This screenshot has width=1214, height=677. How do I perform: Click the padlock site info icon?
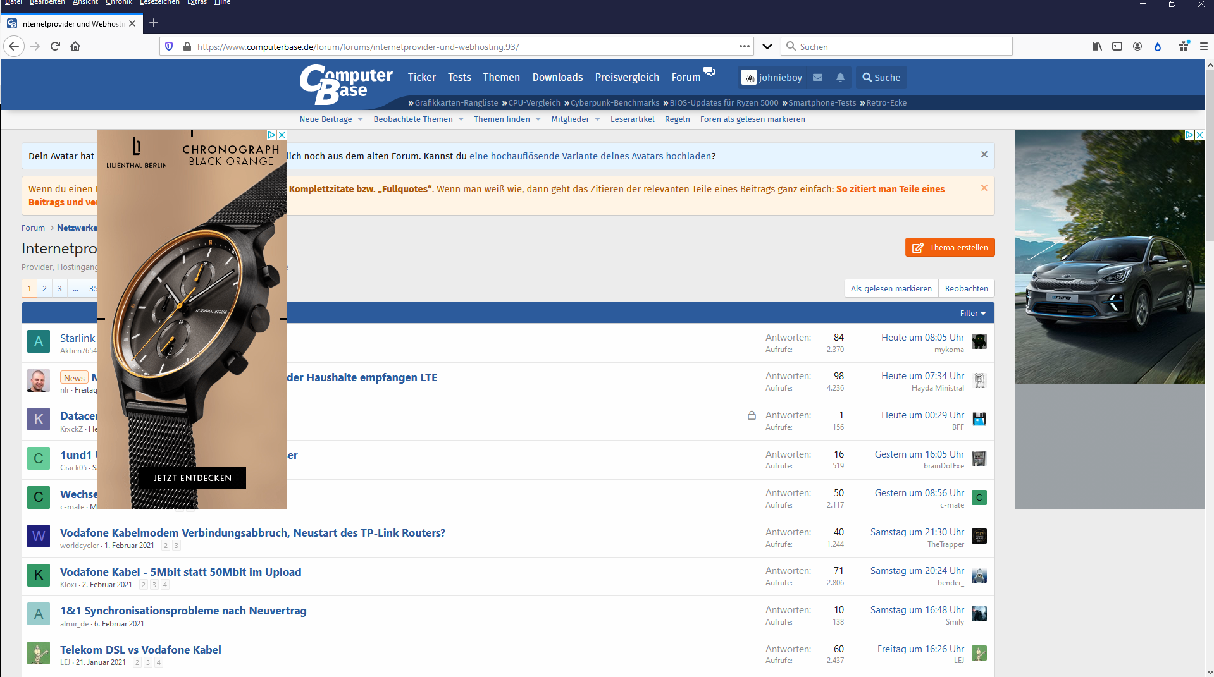pyautogui.click(x=187, y=46)
